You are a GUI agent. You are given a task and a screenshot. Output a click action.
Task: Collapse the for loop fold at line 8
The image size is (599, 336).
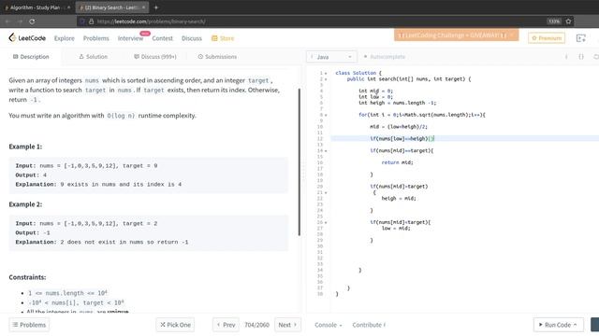point(326,115)
